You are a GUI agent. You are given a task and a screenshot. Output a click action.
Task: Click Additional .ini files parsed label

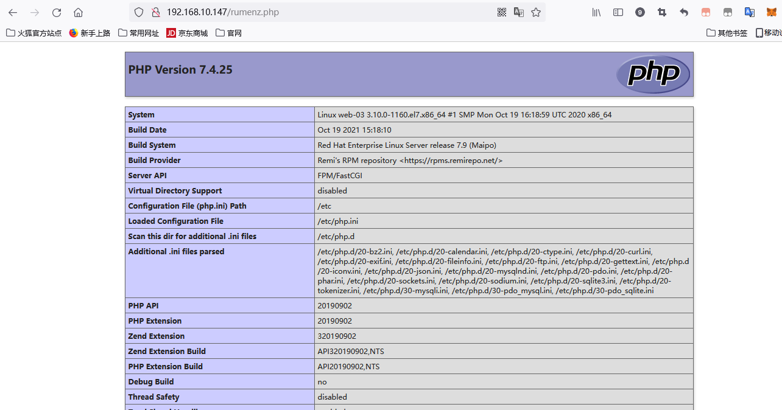176,251
